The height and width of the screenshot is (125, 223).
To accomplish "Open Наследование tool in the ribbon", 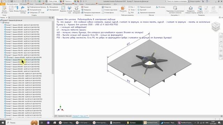I will [53, 10].
